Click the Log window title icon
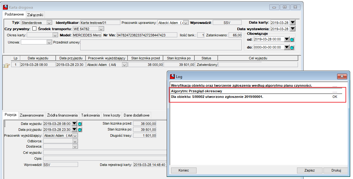This screenshot has height=179, width=353. (172, 76)
